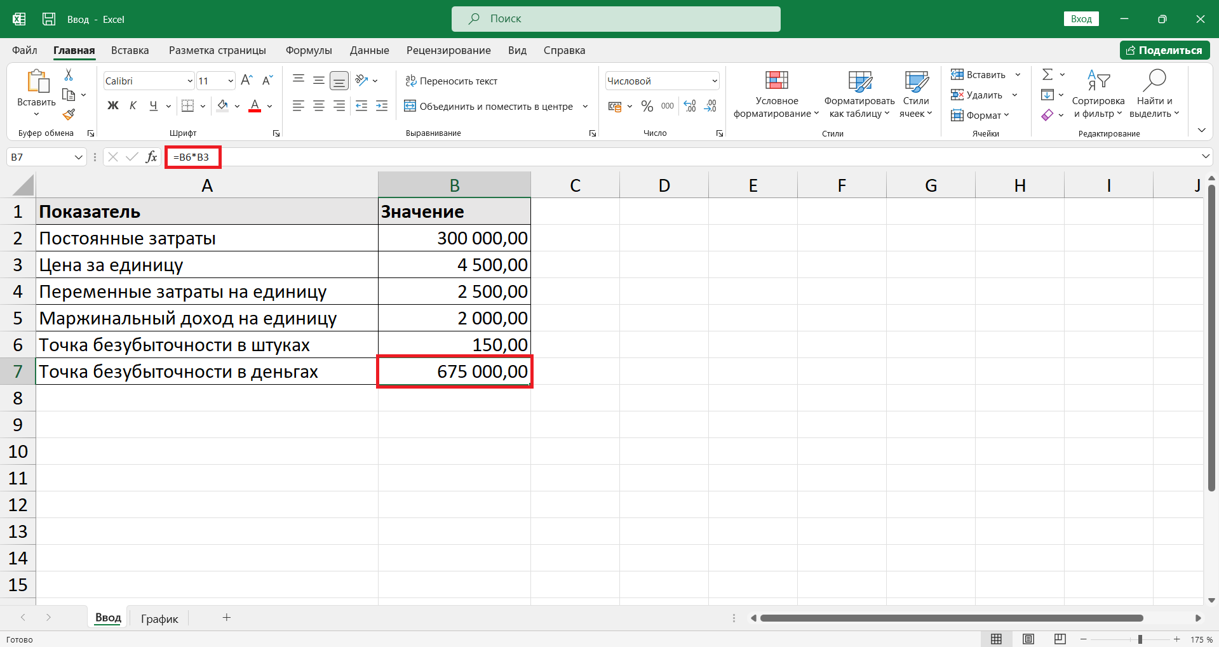The image size is (1219, 647).
Task: Click the zoom slider handle
Action: click(x=1140, y=639)
